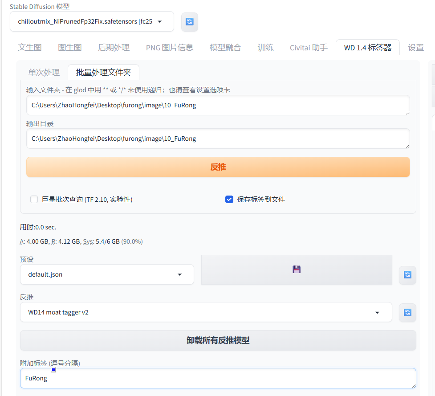Enable 巨量批次查询 checkbox
Viewport: 435px width, 396px height.
click(34, 200)
